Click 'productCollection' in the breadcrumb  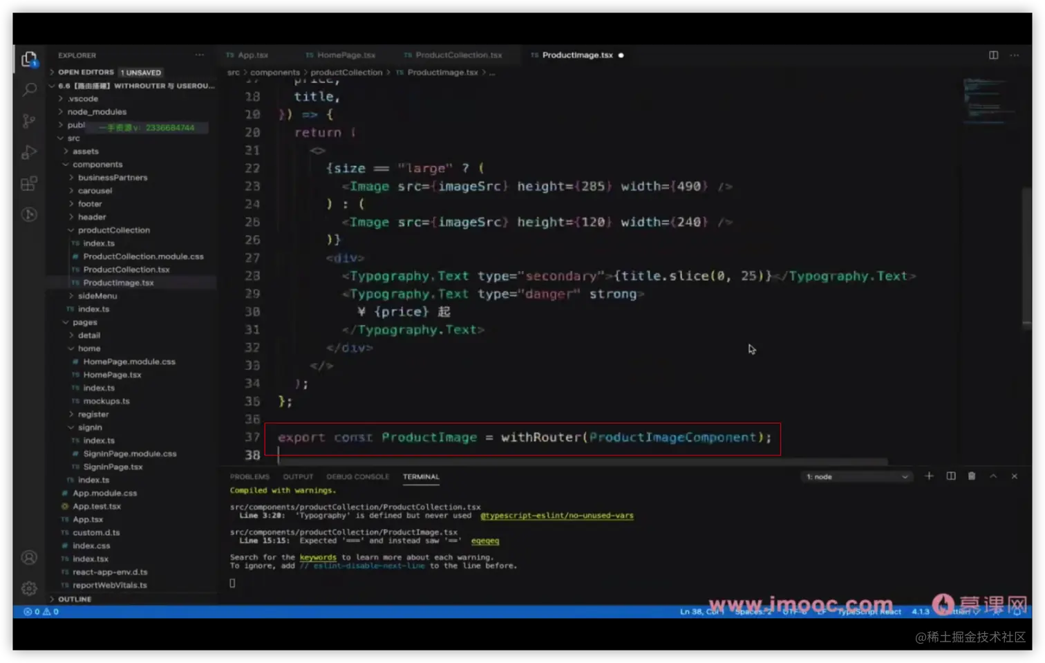(x=346, y=73)
